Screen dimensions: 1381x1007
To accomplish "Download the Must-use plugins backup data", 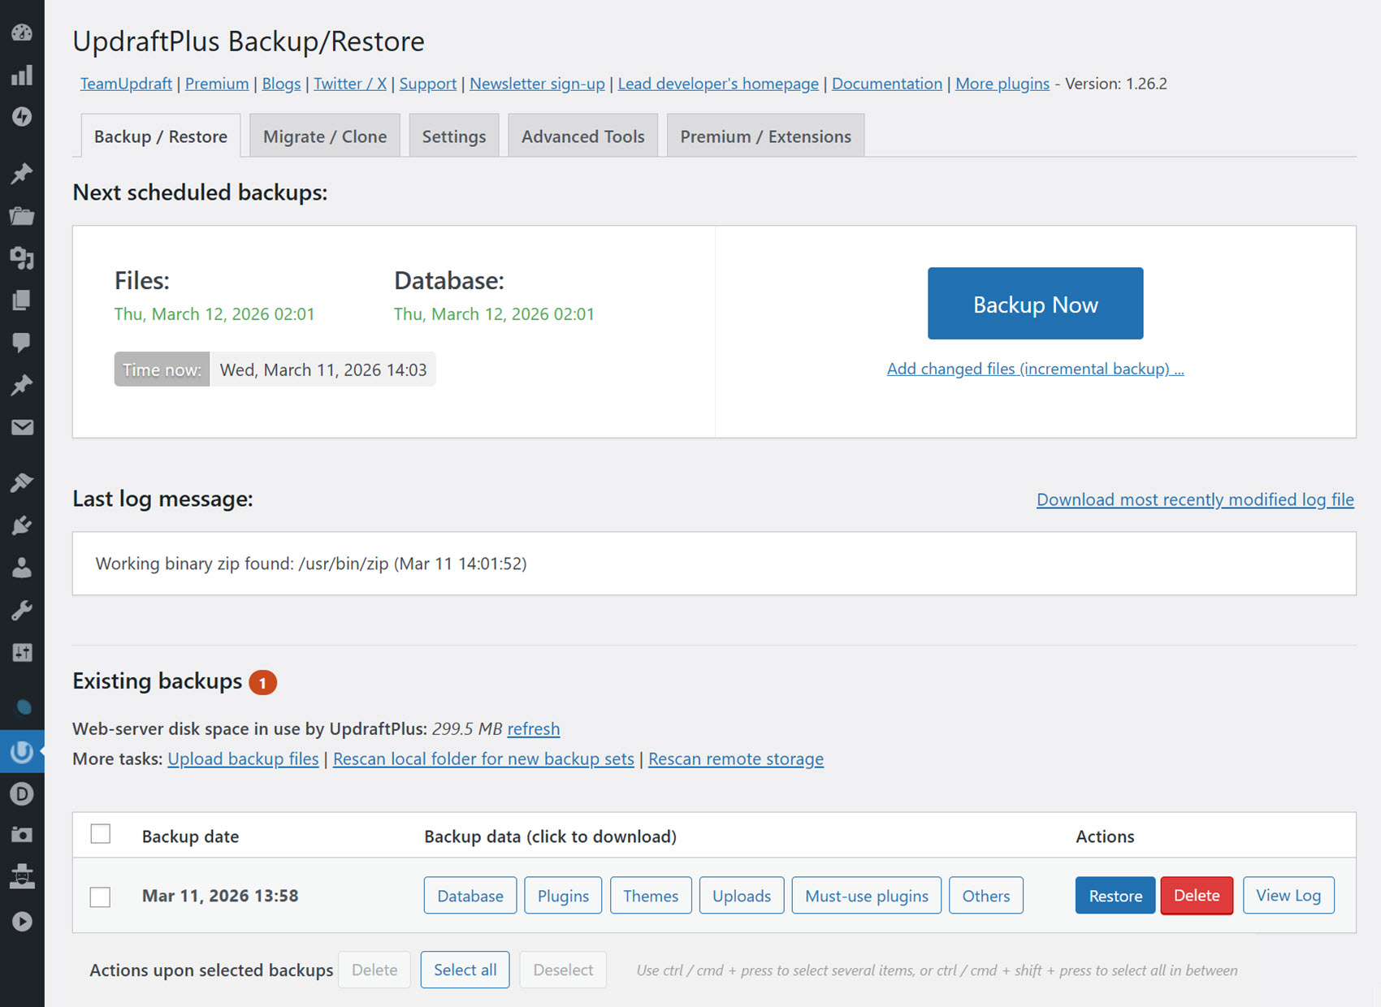I will [x=867, y=896].
